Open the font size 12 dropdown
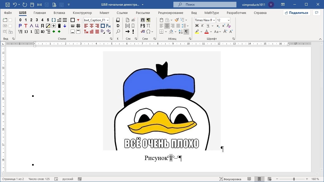Screen dimensions: 324x182 tap(229, 20)
